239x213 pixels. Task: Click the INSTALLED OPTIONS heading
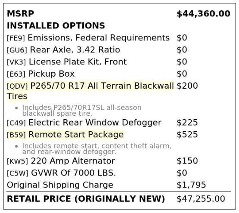click(56, 25)
